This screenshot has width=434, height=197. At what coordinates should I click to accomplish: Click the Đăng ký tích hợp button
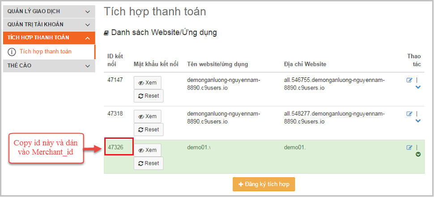(264, 184)
